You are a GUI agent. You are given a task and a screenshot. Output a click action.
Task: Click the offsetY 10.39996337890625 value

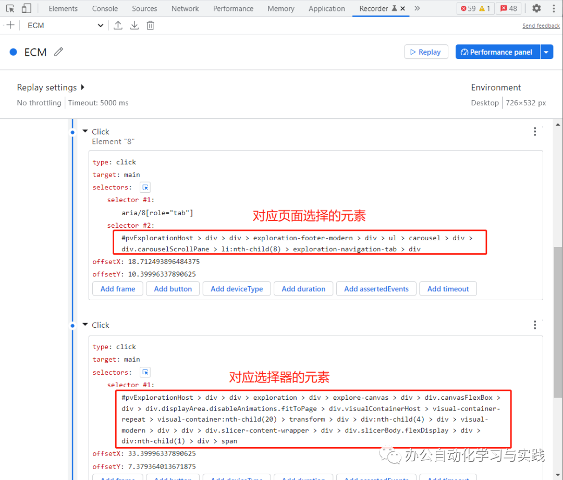click(162, 274)
